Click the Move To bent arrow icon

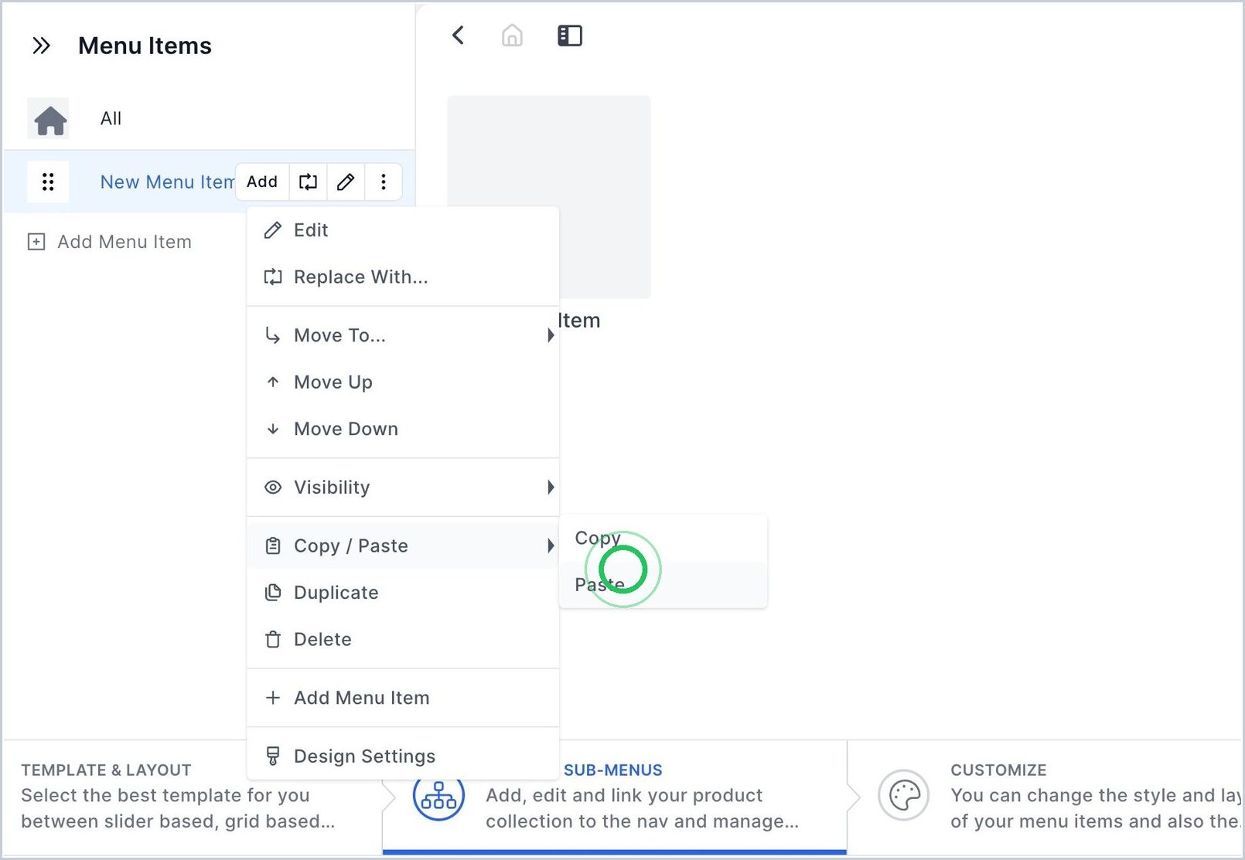(273, 335)
